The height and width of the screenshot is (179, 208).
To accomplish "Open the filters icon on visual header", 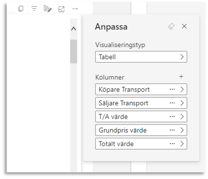I will tap(34, 9).
